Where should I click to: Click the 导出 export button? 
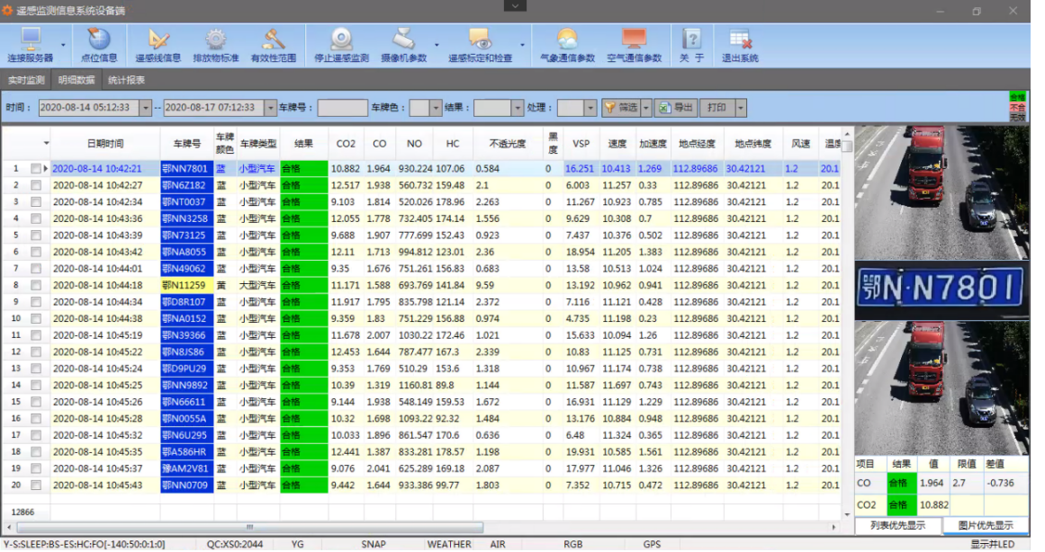pos(676,108)
